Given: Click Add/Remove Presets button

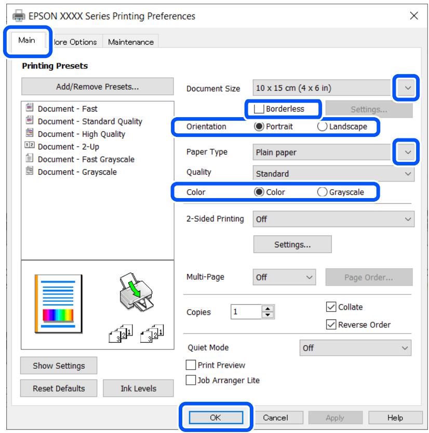Looking at the screenshot, I should click(x=97, y=87).
